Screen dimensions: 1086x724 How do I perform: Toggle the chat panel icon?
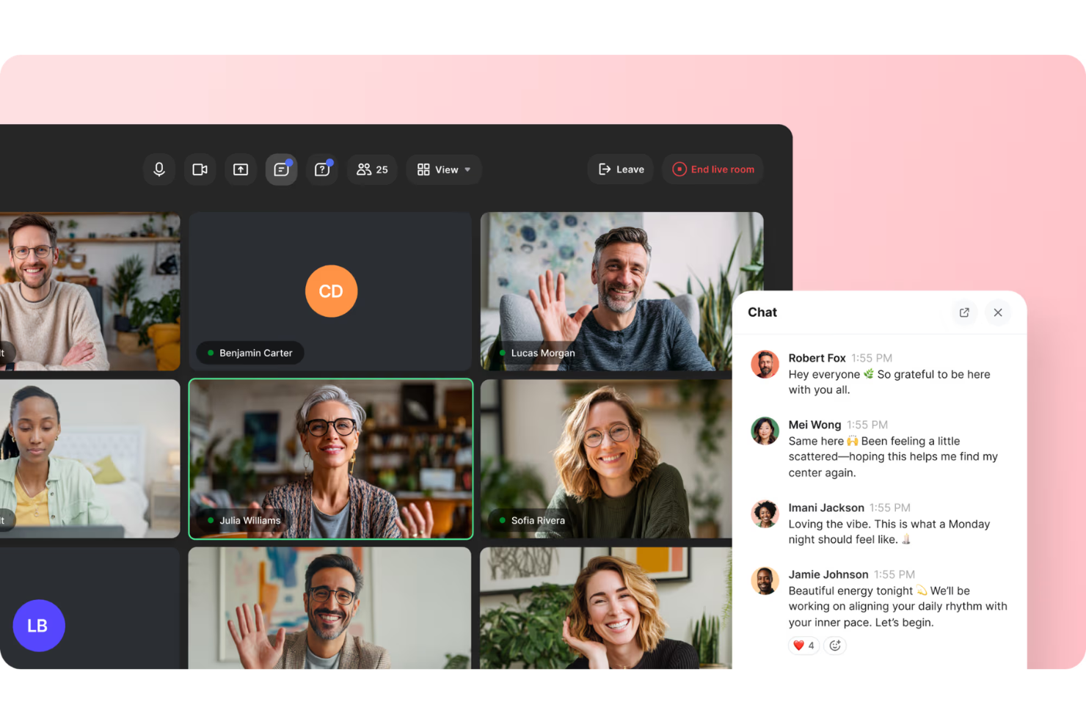click(x=281, y=169)
